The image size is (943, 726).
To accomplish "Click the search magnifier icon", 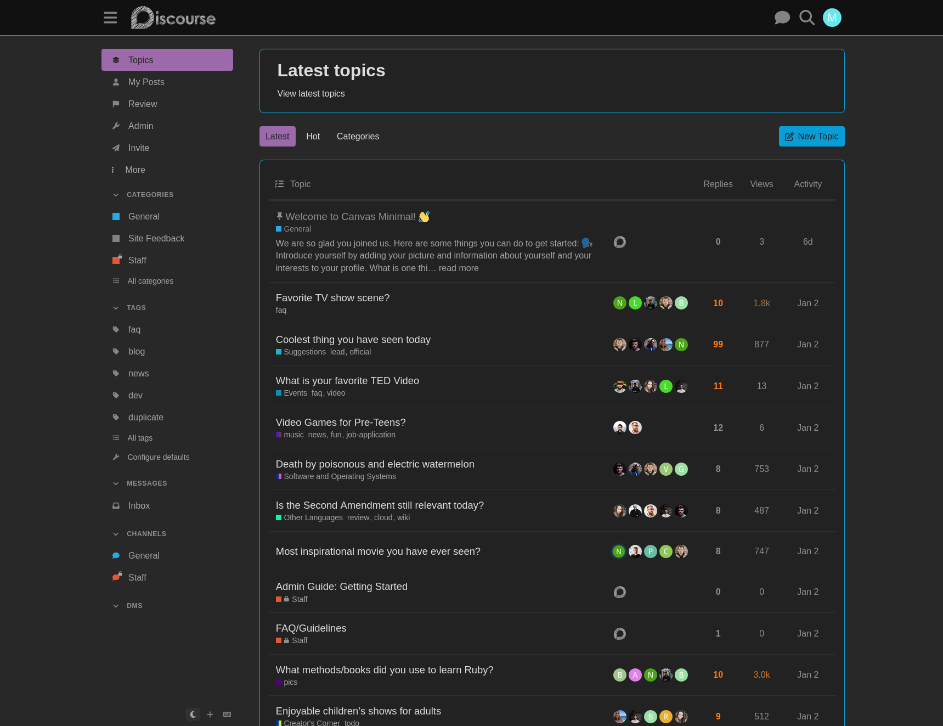I will click(806, 18).
